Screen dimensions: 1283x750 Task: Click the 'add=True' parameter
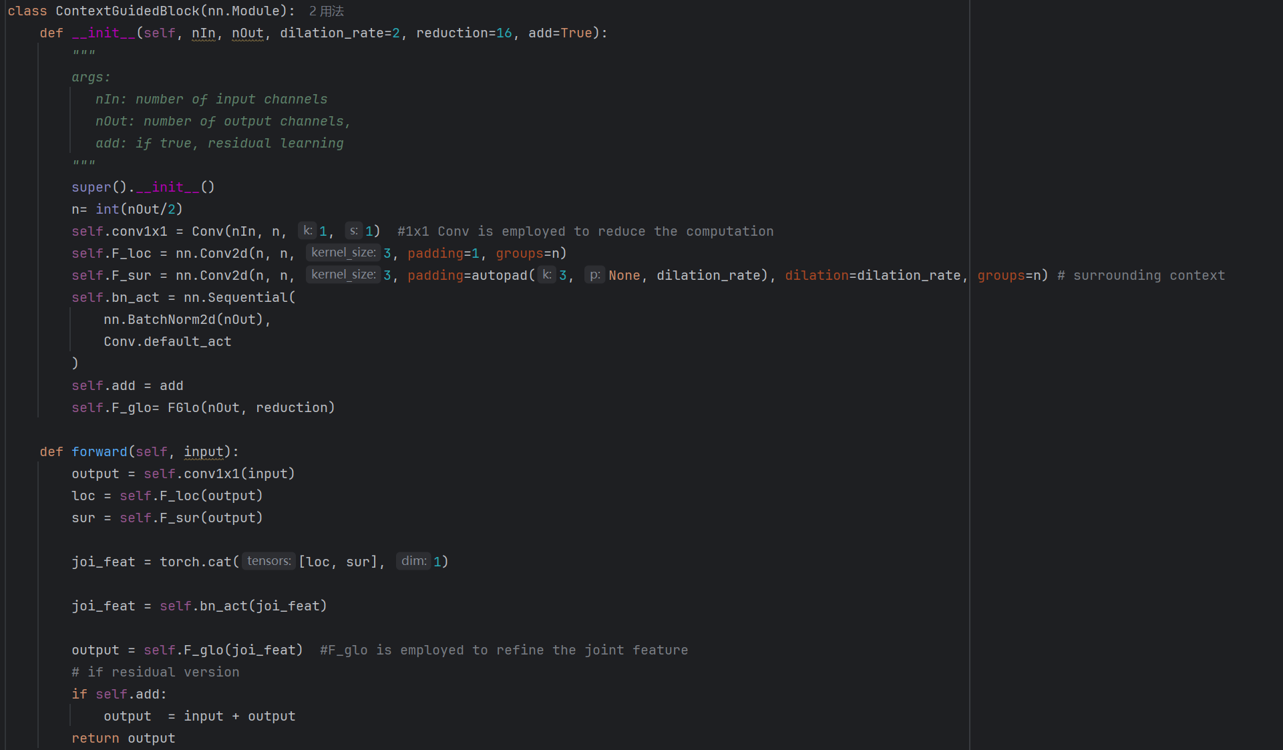560,33
